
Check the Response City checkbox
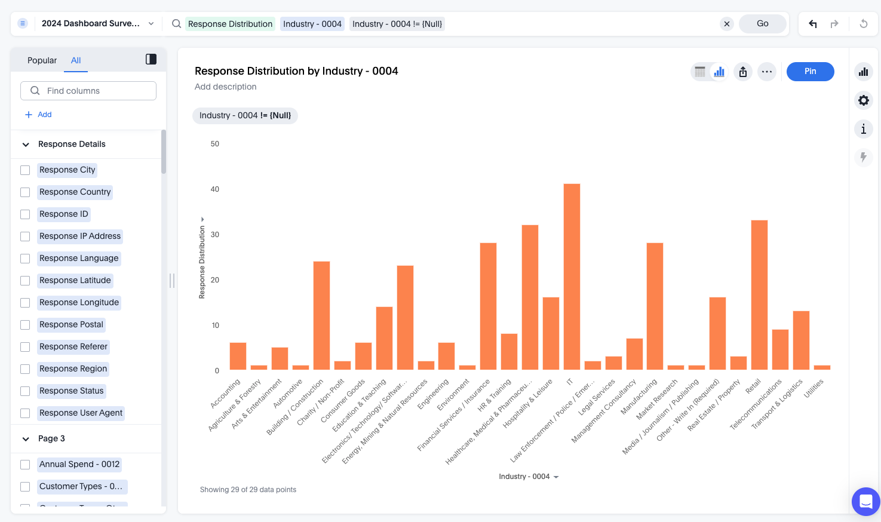[x=25, y=170]
